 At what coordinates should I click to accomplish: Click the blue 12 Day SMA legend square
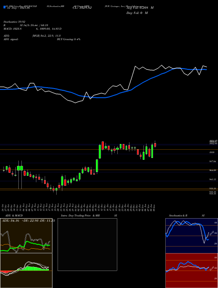pos(4,7)
